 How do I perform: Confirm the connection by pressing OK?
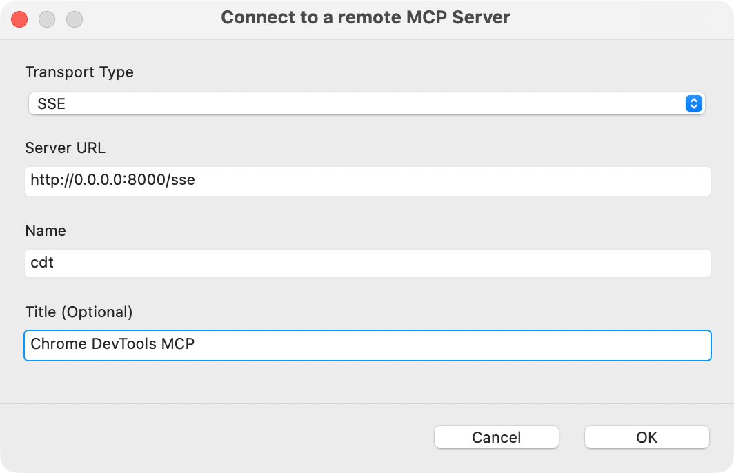tap(646, 437)
